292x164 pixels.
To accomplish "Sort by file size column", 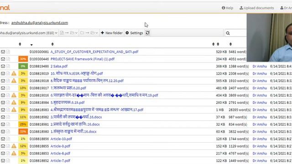I will coord(218,44).
